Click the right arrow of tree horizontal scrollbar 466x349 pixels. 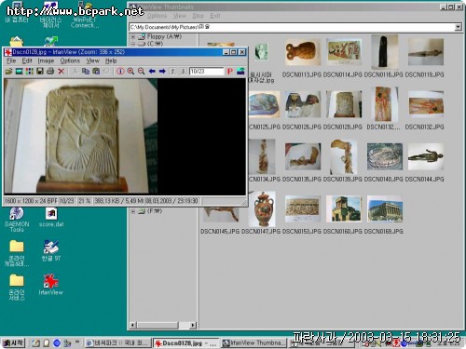point(193,325)
